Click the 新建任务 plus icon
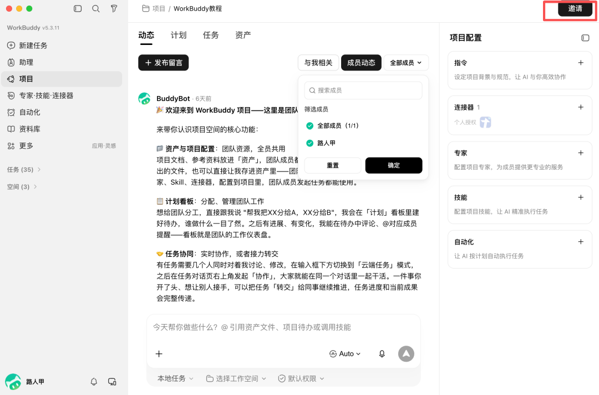Viewport: 599px width, 395px height. [11, 45]
